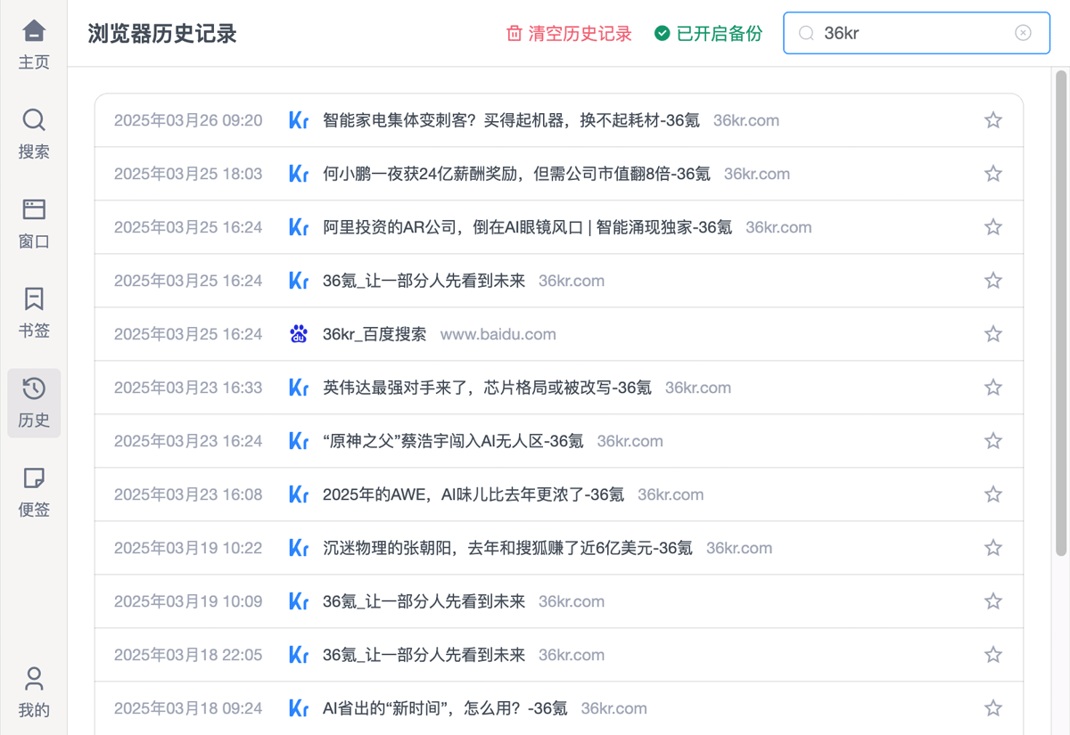
Task: Star the 原神之父蔡浩宇 entry
Action: tap(993, 441)
